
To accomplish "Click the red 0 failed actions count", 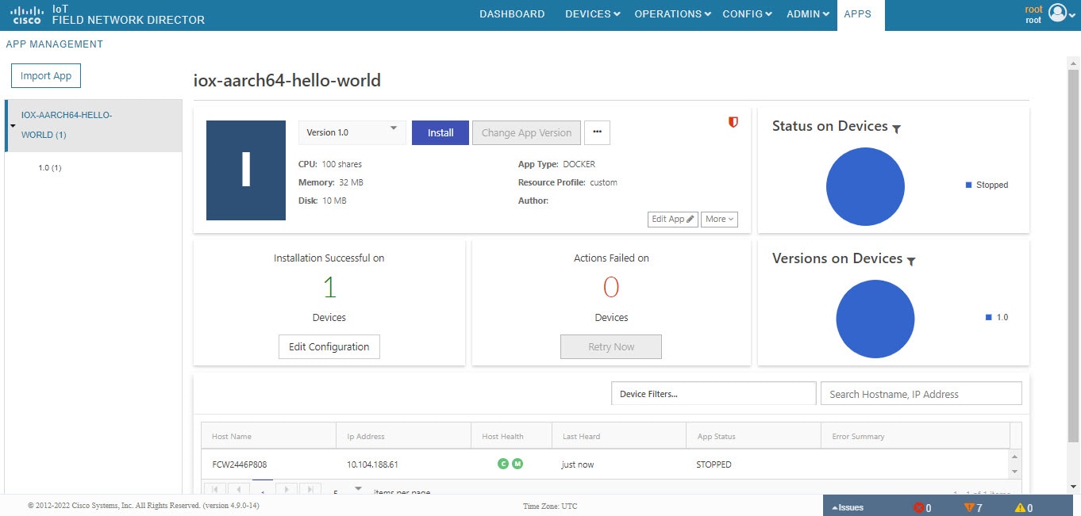I will 611,287.
